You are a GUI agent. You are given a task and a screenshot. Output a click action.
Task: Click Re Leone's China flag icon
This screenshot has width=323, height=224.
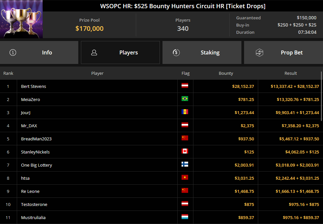pos(185,191)
